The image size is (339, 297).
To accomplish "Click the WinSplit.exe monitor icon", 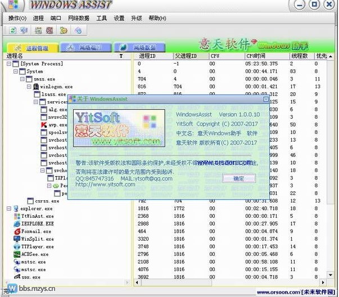I will [16, 238].
